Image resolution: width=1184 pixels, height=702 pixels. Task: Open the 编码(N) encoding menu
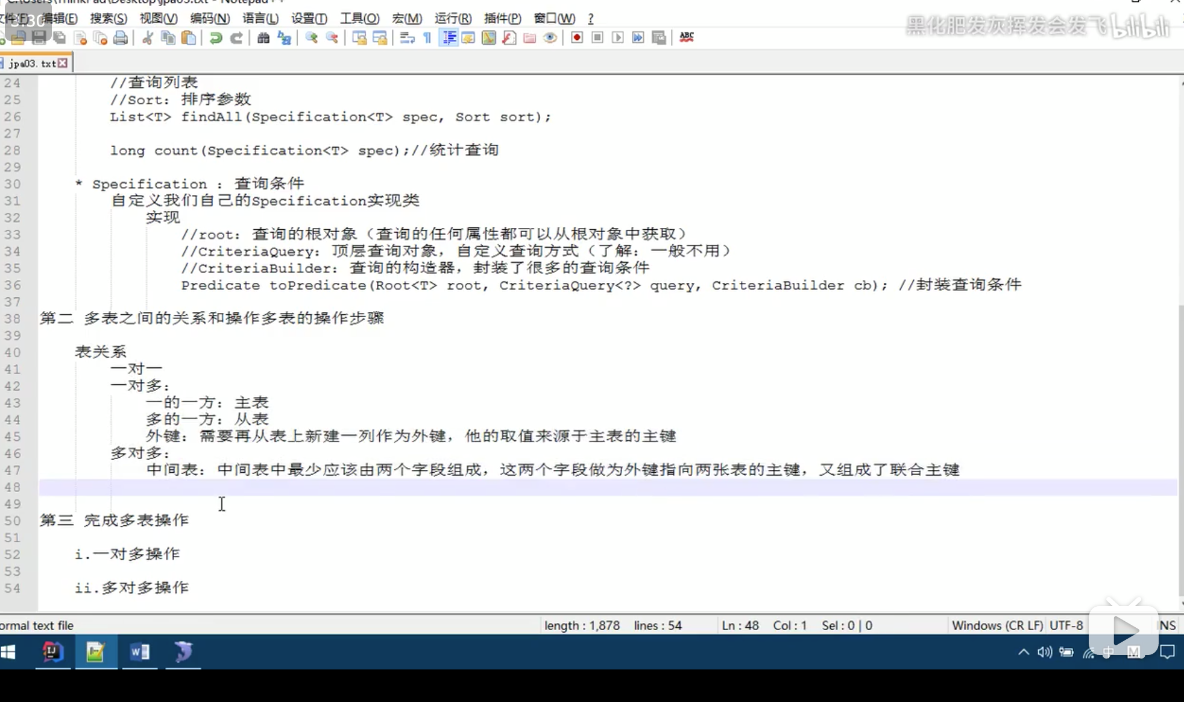[x=209, y=19]
